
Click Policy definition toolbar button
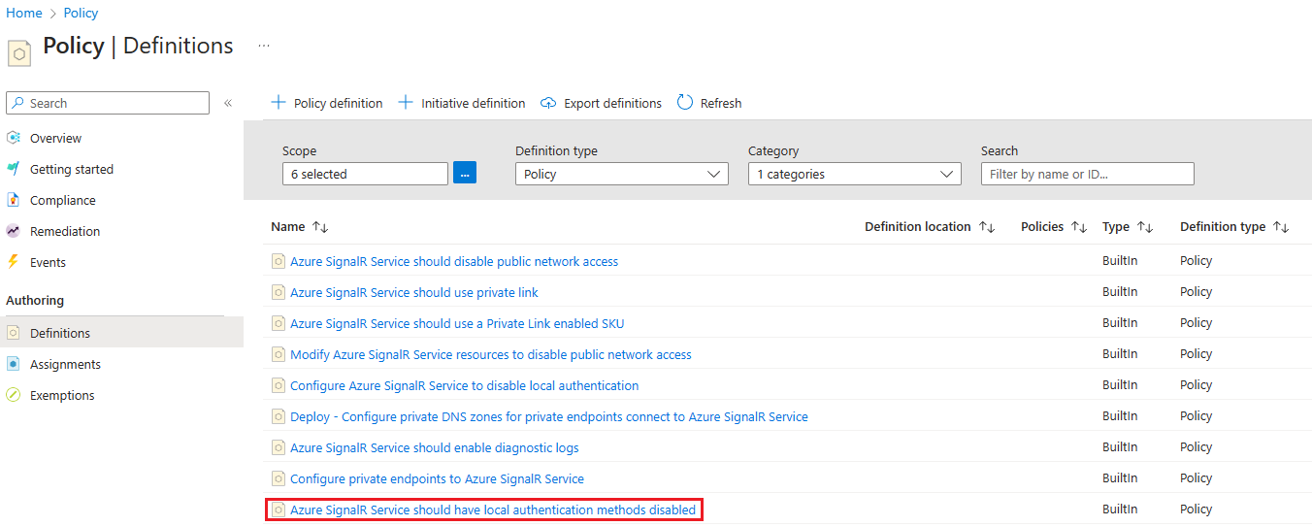coord(327,103)
